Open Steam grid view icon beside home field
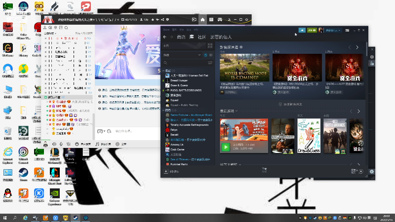395x222 pixels. point(210,45)
